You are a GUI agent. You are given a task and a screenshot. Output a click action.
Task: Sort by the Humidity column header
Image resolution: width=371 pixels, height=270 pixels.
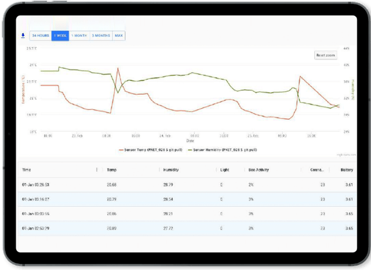click(170, 170)
